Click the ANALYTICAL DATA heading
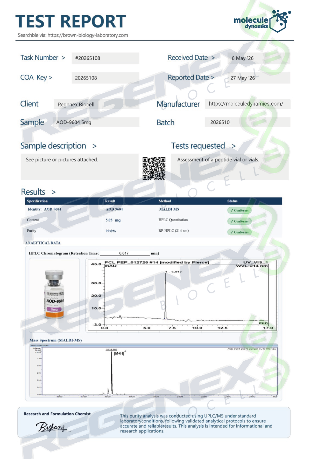Viewport: 311px width, 459px height. [x=43, y=243]
